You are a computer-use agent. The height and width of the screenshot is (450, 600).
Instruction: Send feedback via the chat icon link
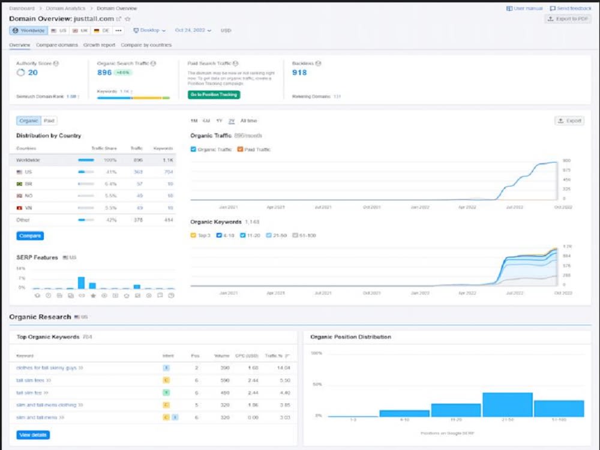[x=571, y=8]
